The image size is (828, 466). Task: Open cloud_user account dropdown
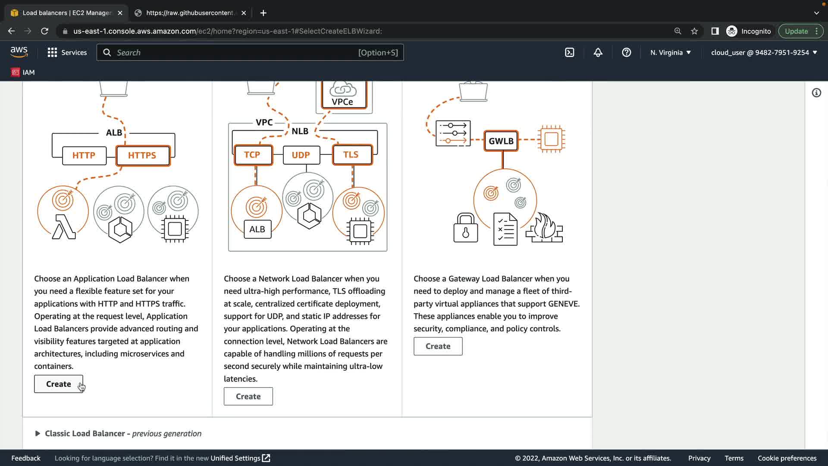[x=764, y=53]
